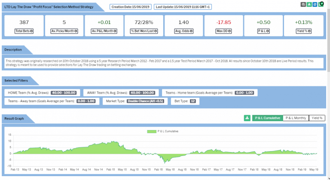
Task: Click the HOME Team % Avg. Draws filter
Action: tap(41, 92)
